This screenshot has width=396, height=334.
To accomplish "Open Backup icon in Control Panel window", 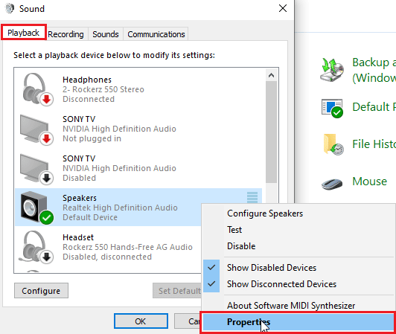I will (332, 69).
